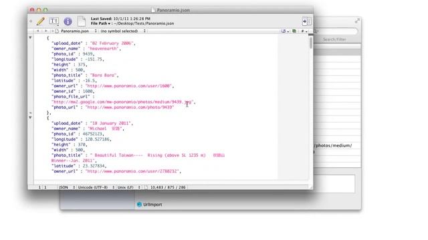This screenshot has width=428, height=240.
Task: Click the longitude value -151.75
Action: (x=94, y=59)
